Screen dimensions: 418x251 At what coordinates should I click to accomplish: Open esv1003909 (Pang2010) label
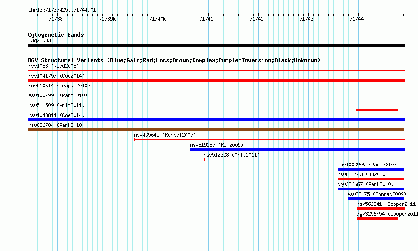(367, 165)
